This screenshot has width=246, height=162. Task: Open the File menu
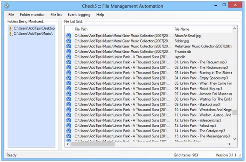11,15
